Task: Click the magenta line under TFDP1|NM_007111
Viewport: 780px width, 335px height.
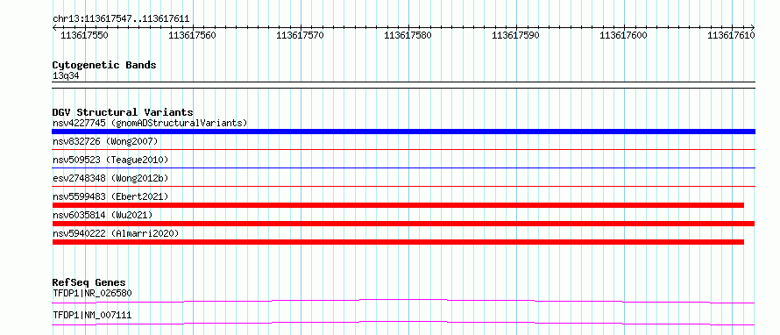Action: pos(403,323)
